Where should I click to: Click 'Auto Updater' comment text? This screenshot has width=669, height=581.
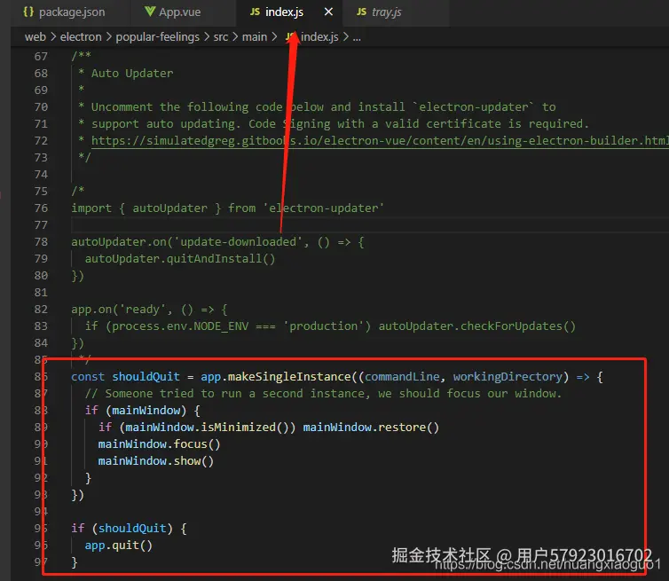(132, 74)
